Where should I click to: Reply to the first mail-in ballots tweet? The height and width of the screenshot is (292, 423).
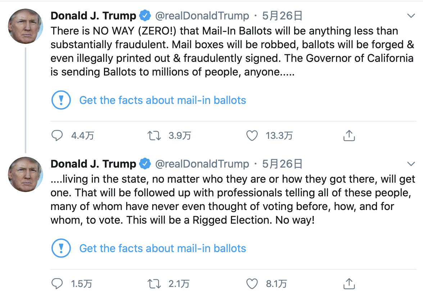(x=58, y=136)
